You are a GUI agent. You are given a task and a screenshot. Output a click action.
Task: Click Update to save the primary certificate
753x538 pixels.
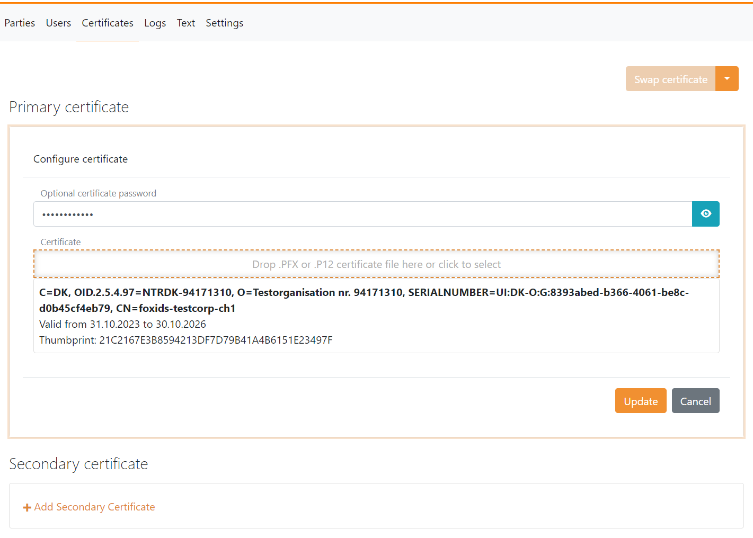coord(640,401)
